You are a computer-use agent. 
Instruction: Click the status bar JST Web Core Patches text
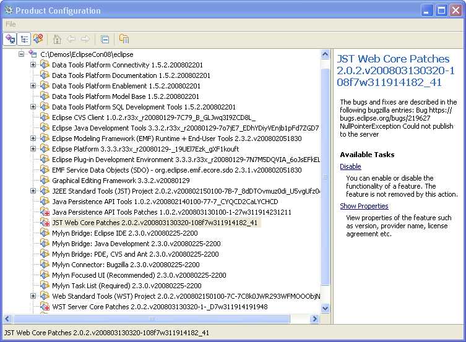tap(106, 333)
